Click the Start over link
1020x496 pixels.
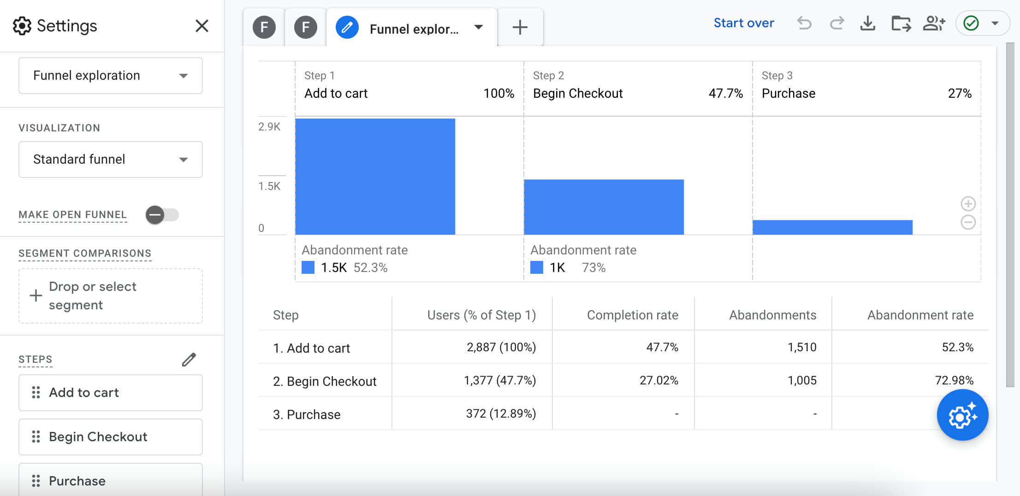coord(744,23)
